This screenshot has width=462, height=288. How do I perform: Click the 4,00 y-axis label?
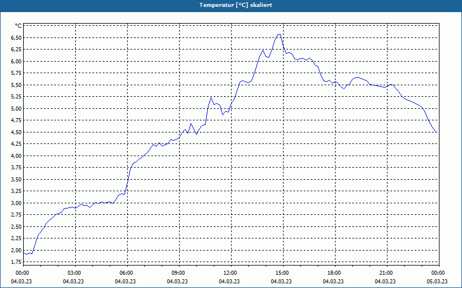tap(16, 156)
